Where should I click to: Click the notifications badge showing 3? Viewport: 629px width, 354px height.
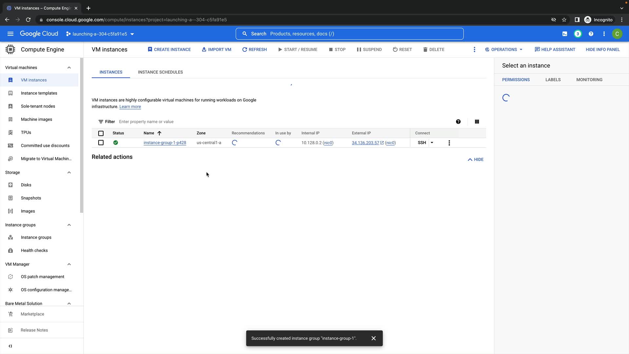(x=578, y=34)
